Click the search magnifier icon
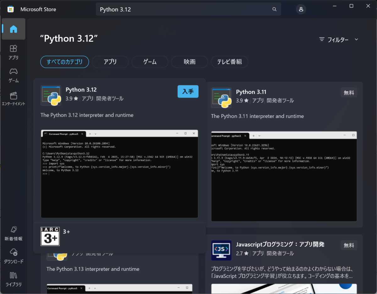The height and width of the screenshot is (294, 377). [x=274, y=9]
